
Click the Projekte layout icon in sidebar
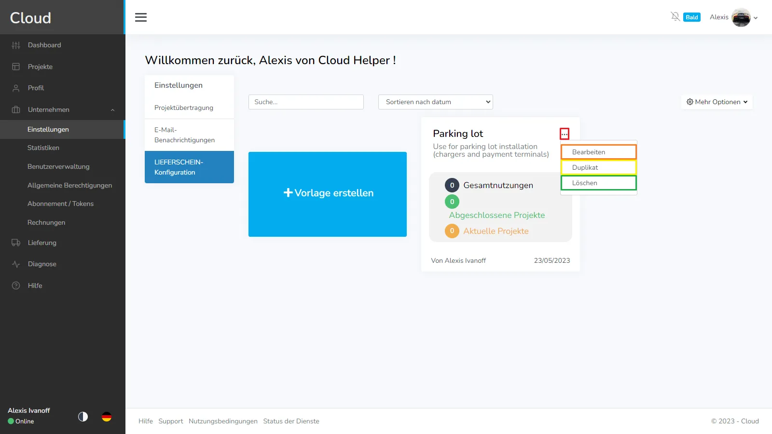pyautogui.click(x=16, y=67)
